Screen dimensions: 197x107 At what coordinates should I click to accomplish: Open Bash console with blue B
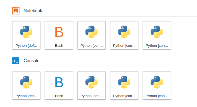pos(59,86)
